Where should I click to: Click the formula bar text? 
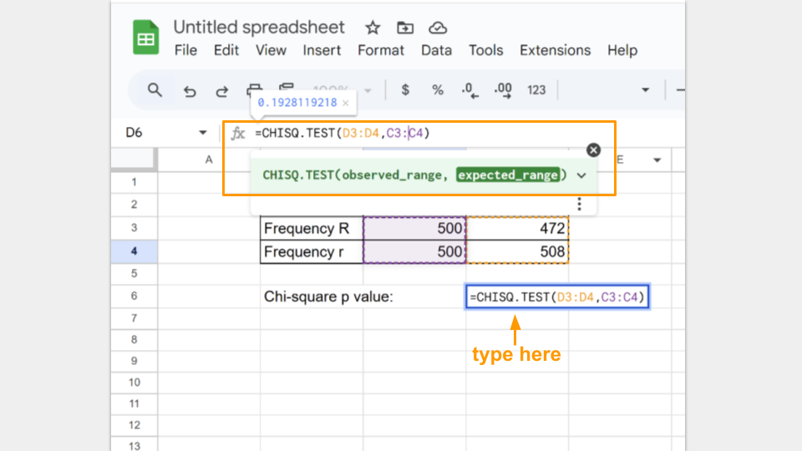point(343,133)
